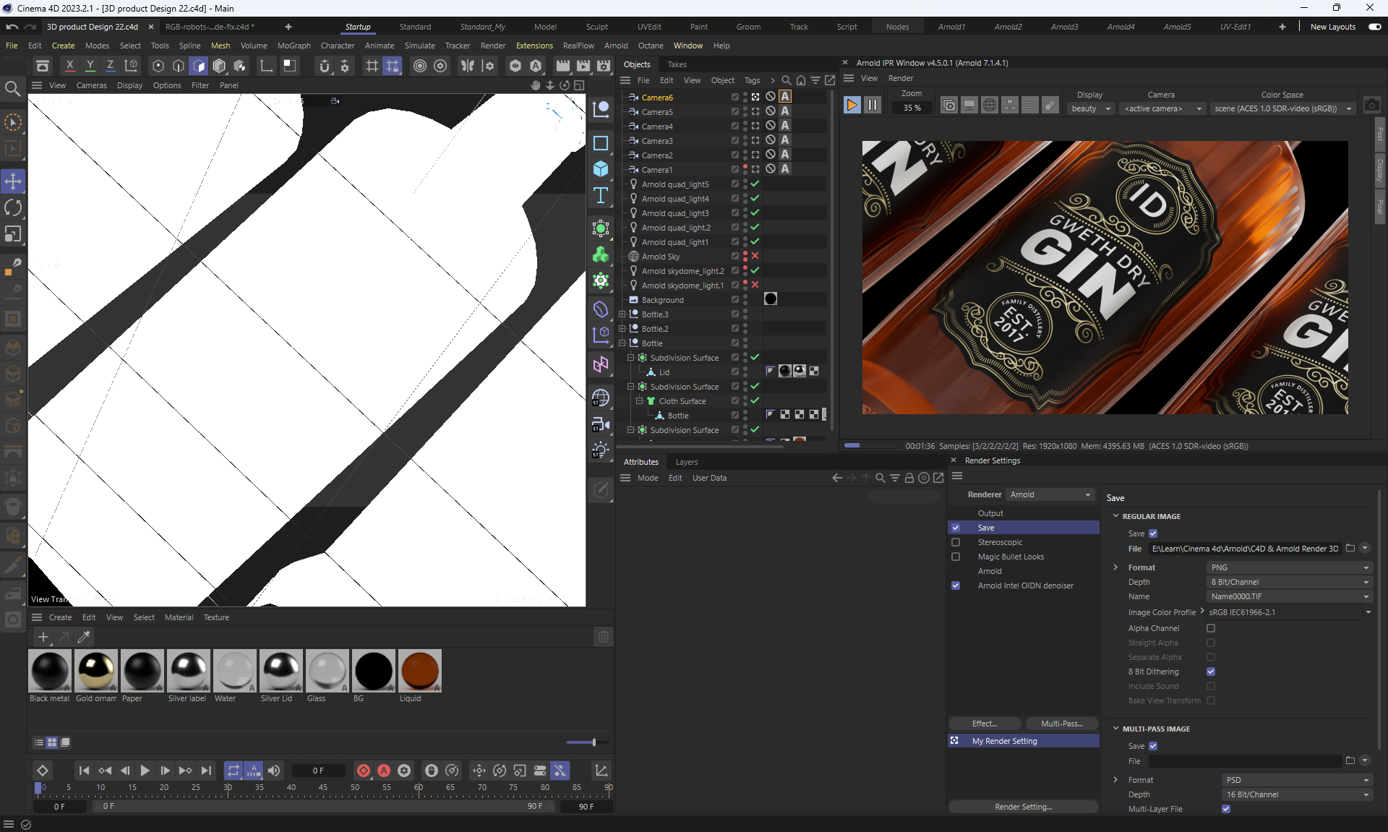Select the Liquid material swatch
Screen dimensions: 1388x832
click(419, 671)
